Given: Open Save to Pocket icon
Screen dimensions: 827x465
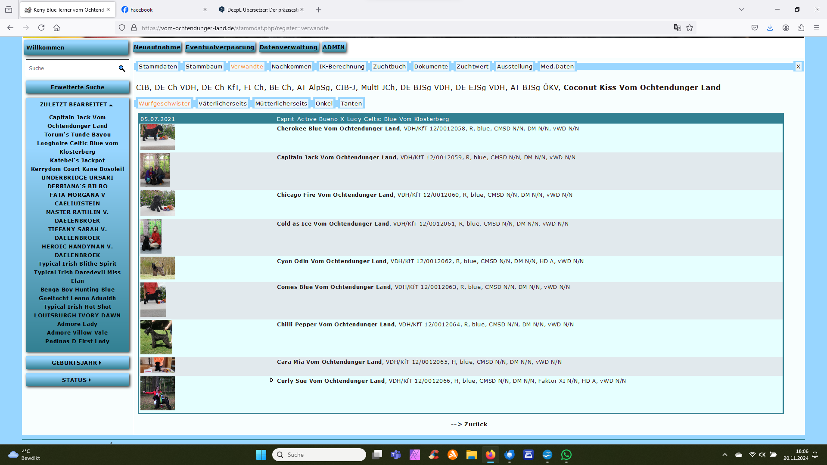Looking at the screenshot, I should (x=755, y=28).
